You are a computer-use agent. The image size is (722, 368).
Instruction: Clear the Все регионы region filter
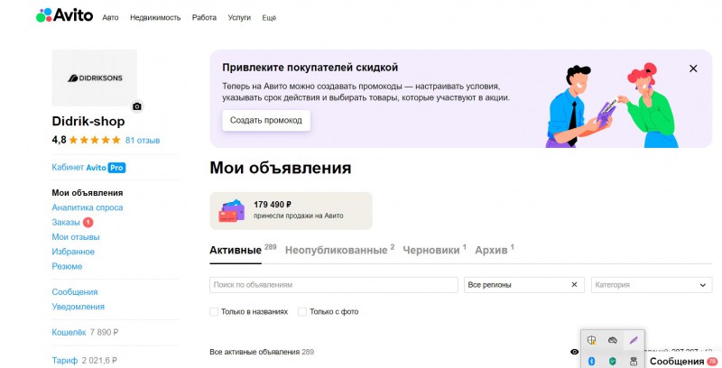(x=574, y=285)
